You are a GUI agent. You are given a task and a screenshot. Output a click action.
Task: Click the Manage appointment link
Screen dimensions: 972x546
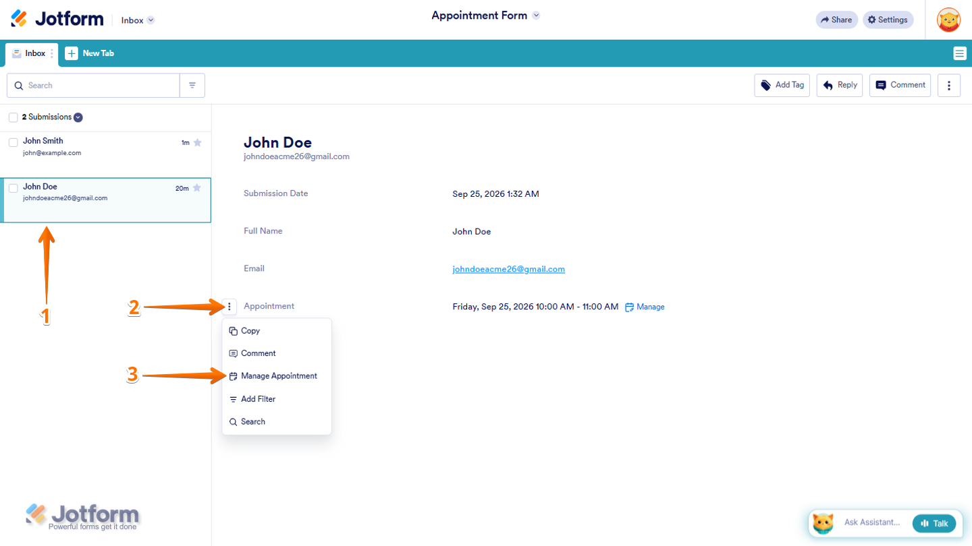(x=645, y=307)
